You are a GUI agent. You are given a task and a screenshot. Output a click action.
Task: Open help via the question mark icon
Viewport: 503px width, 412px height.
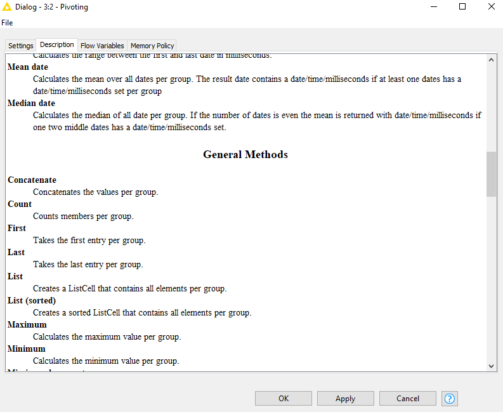[x=450, y=399]
